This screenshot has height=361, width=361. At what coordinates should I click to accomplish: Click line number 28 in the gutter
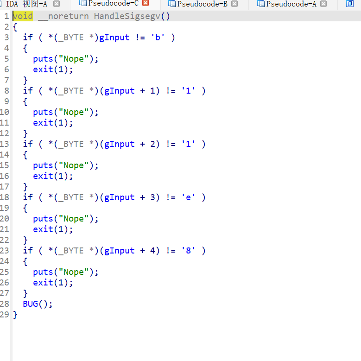pyautogui.click(x=5, y=304)
